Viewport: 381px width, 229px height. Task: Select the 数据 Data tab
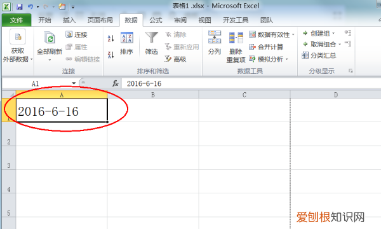click(x=131, y=20)
